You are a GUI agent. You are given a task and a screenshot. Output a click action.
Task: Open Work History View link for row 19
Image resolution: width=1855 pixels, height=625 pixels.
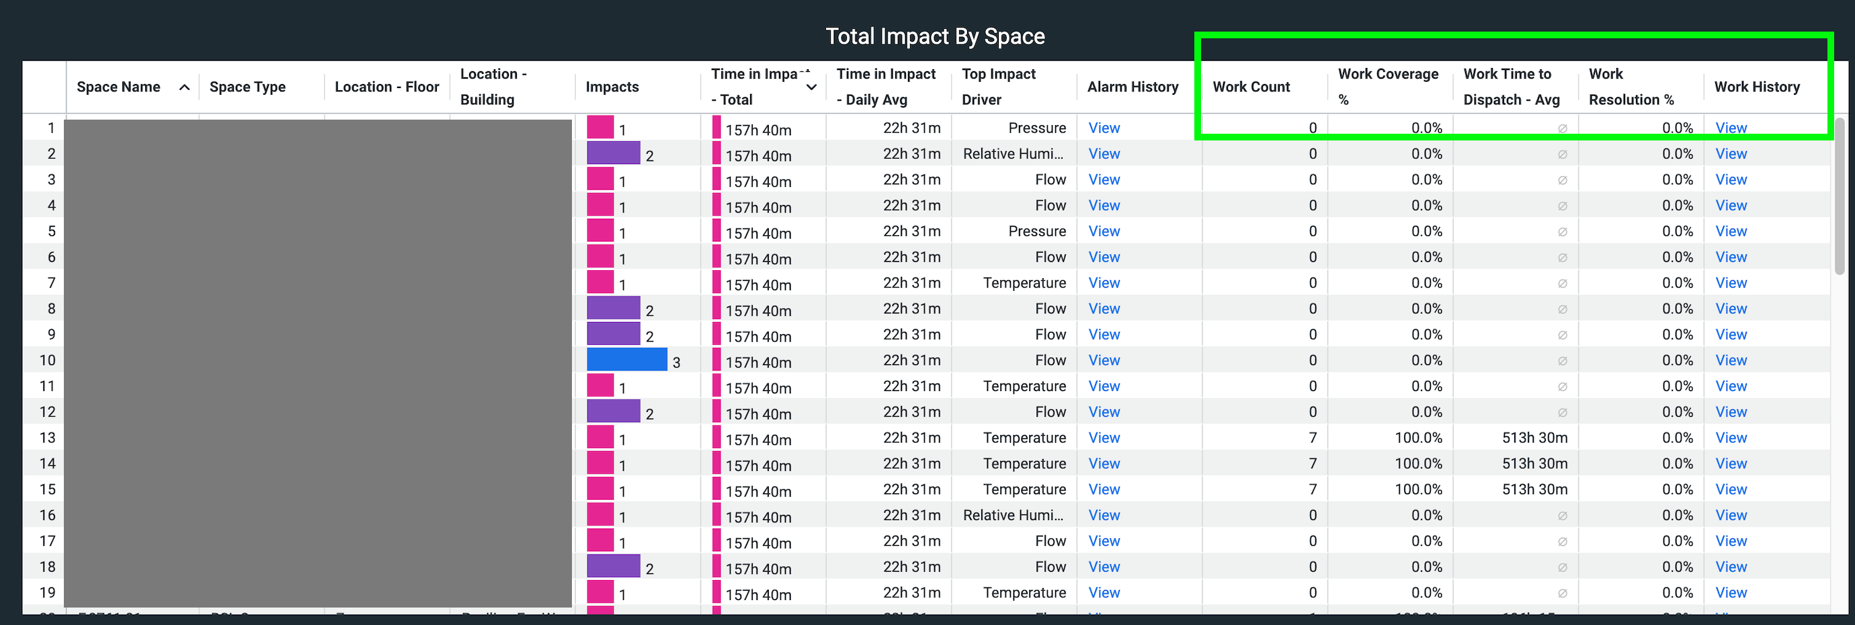pyautogui.click(x=1731, y=593)
